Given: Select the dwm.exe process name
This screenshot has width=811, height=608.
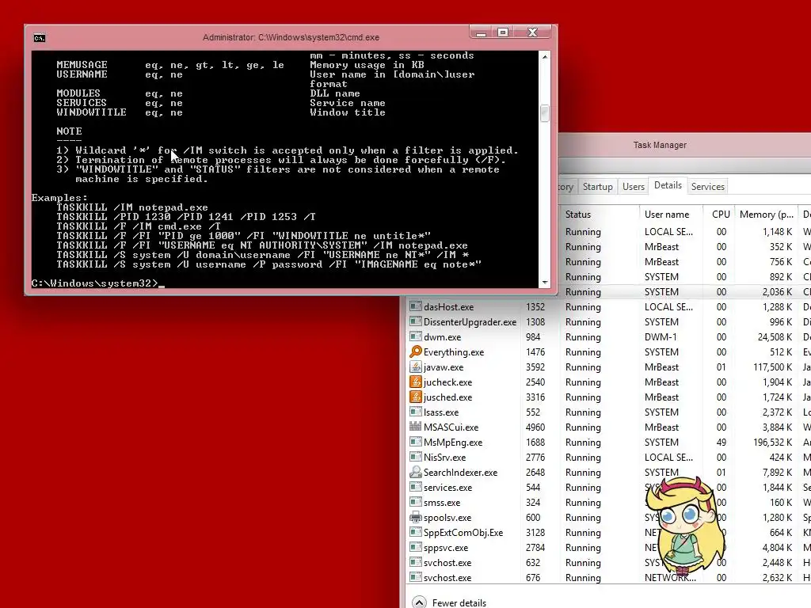Looking at the screenshot, I should point(442,337).
